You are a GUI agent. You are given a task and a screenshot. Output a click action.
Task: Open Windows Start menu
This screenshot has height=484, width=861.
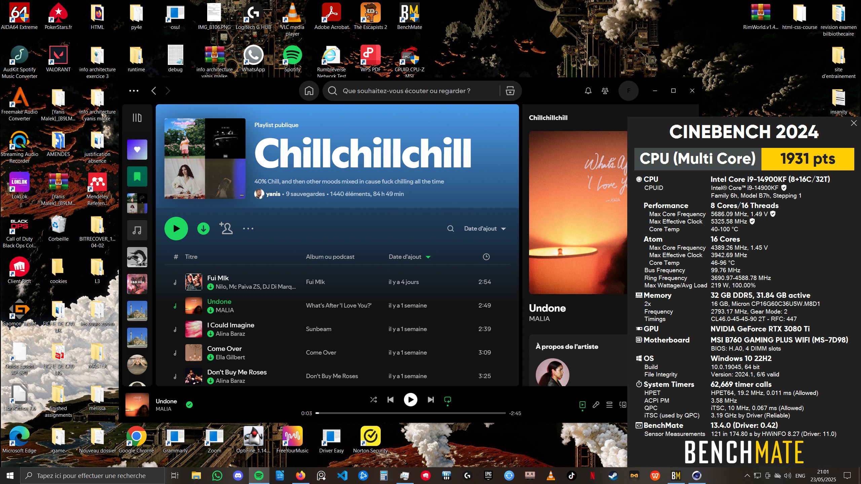10,476
